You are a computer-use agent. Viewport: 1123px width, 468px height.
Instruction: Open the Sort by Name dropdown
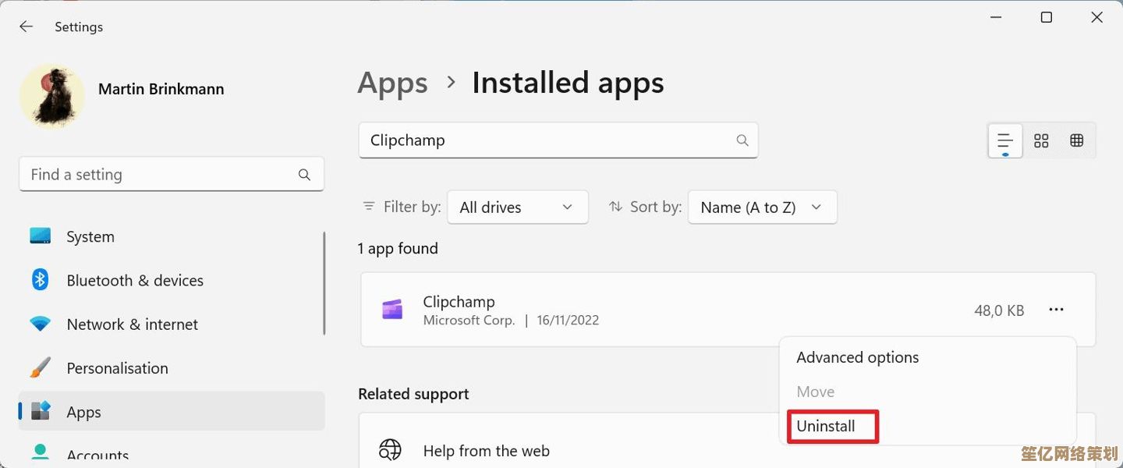tap(762, 207)
